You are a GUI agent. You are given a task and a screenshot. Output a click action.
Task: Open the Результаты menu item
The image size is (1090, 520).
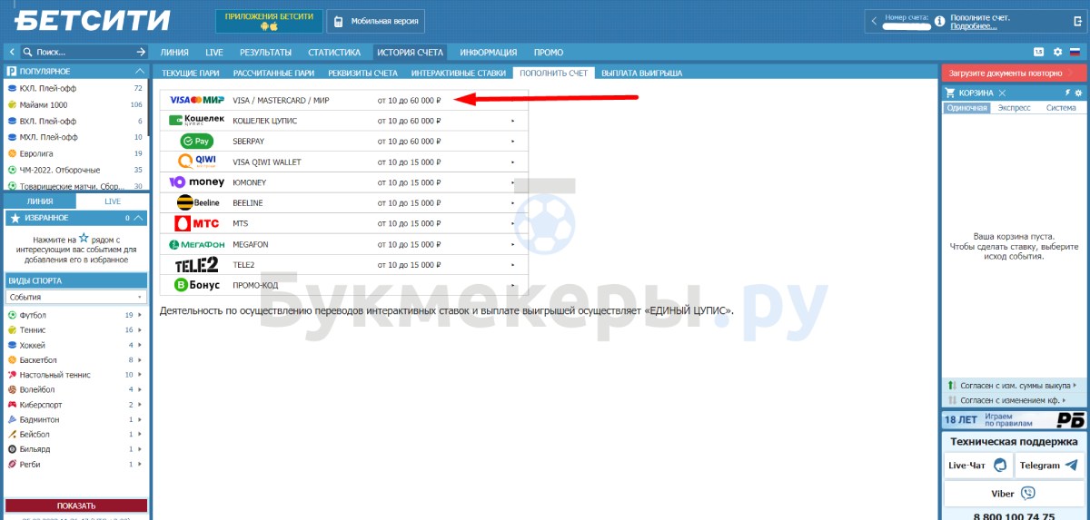265,53
